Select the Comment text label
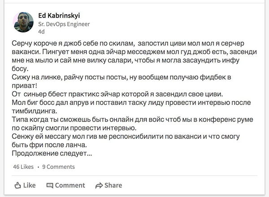This screenshot has height=197, width=269. click(70, 185)
